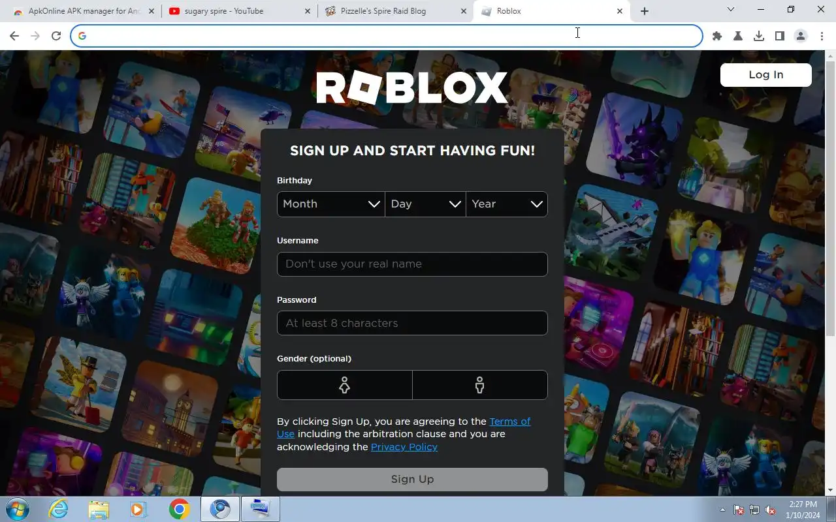This screenshot has width=836, height=522.
Task: Toggle the browser side panel icon
Action: point(780,36)
